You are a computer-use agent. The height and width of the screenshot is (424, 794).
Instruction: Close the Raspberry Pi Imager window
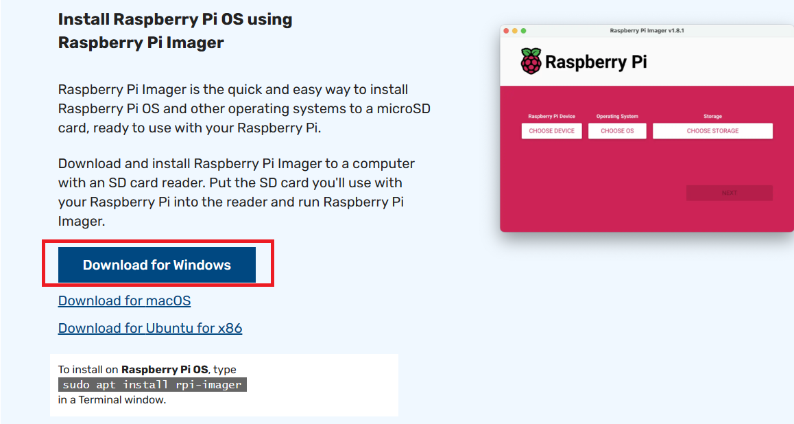tap(506, 31)
